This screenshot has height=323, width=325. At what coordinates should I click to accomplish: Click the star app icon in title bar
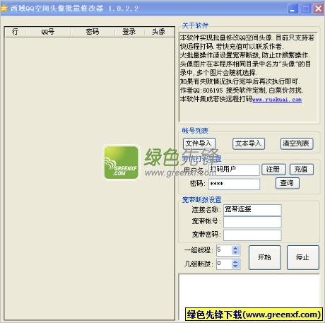coord(4,8)
